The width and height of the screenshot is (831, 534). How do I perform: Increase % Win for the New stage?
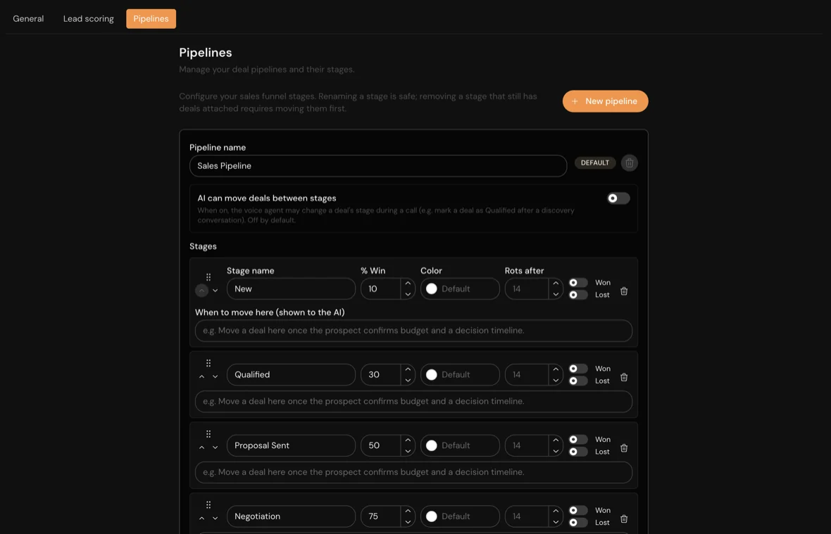[x=408, y=283]
